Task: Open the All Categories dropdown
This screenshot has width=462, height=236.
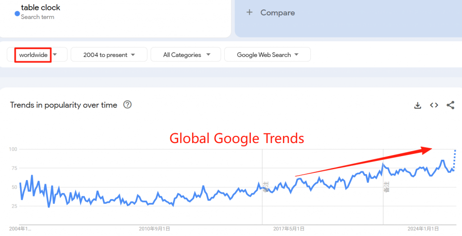Action: tap(186, 55)
